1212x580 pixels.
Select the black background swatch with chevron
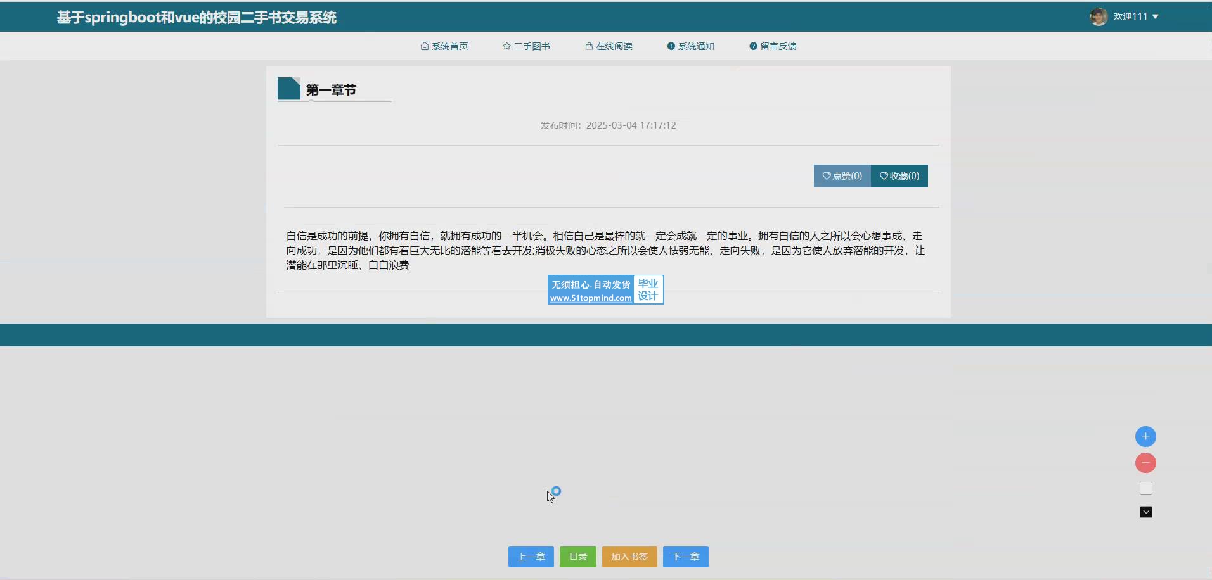click(1145, 512)
